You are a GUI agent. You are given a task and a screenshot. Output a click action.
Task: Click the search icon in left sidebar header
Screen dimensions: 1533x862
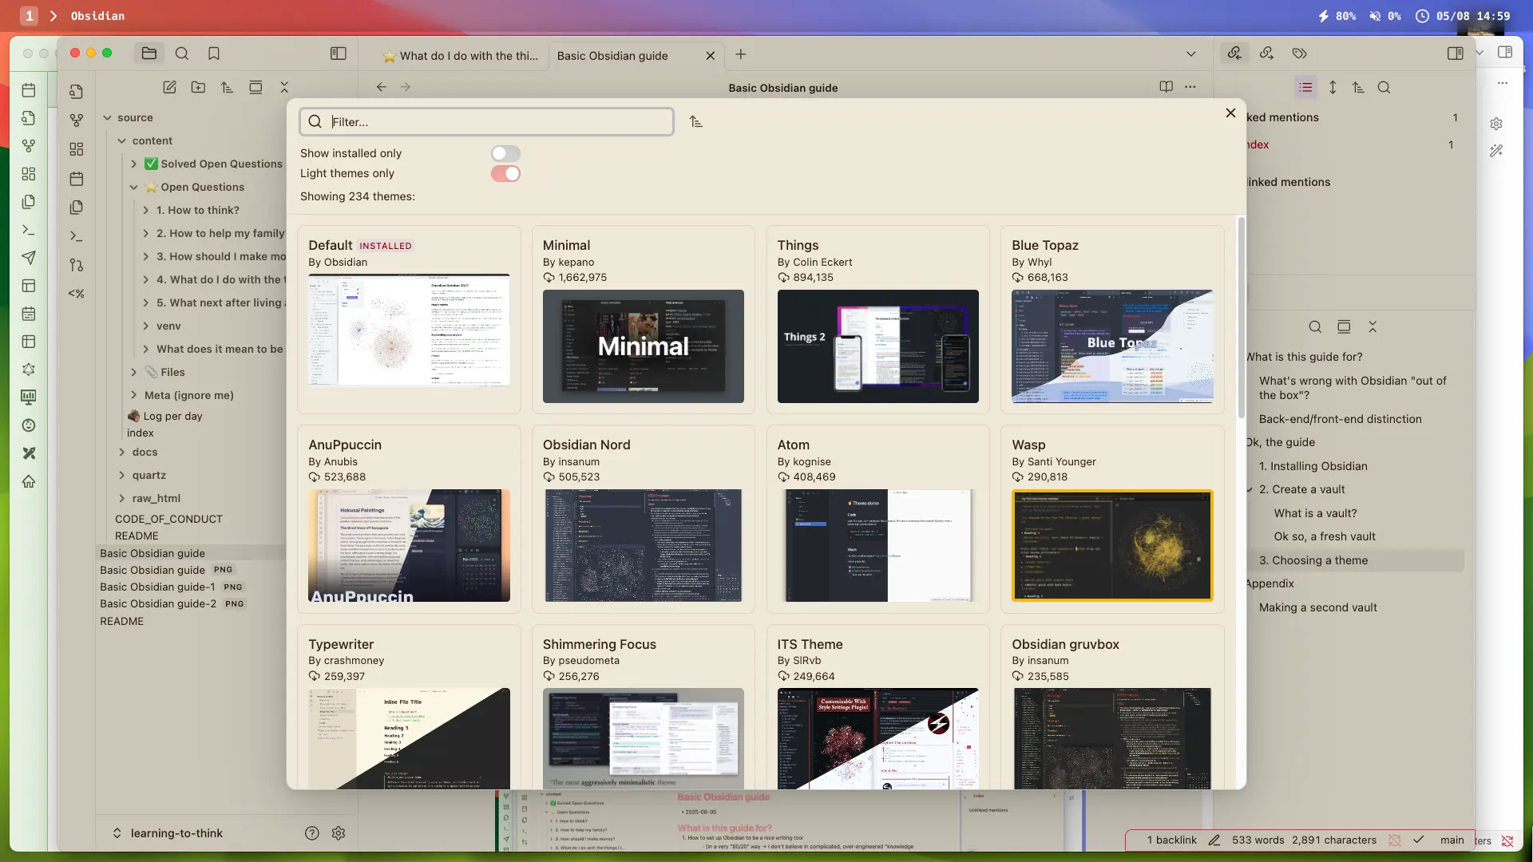pyautogui.click(x=182, y=53)
